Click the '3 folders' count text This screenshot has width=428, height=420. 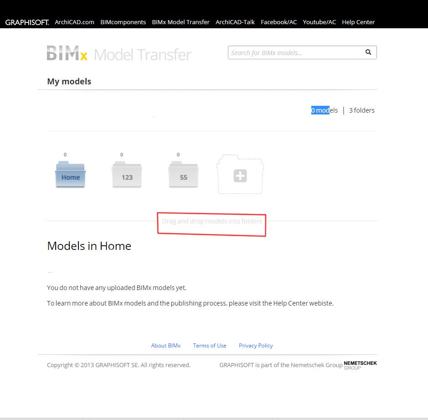pyautogui.click(x=361, y=110)
